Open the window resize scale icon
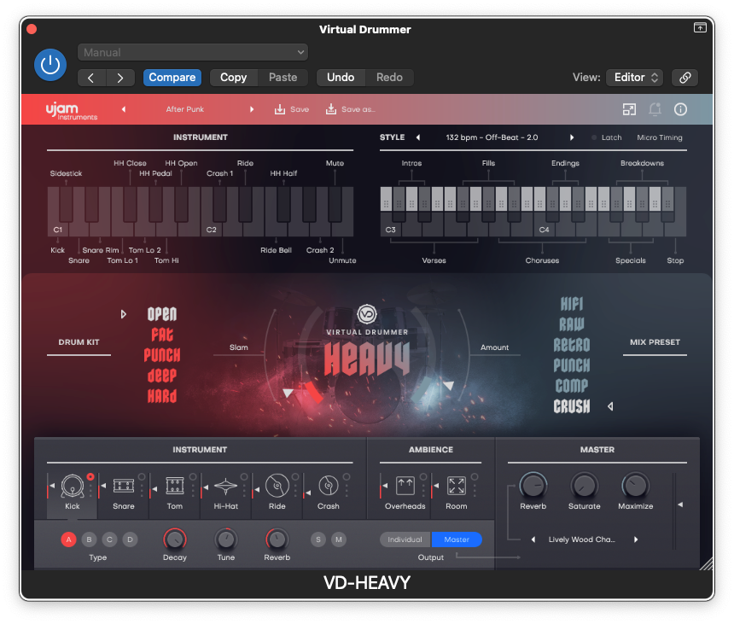This screenshot has width=734, height=624. 629,109
